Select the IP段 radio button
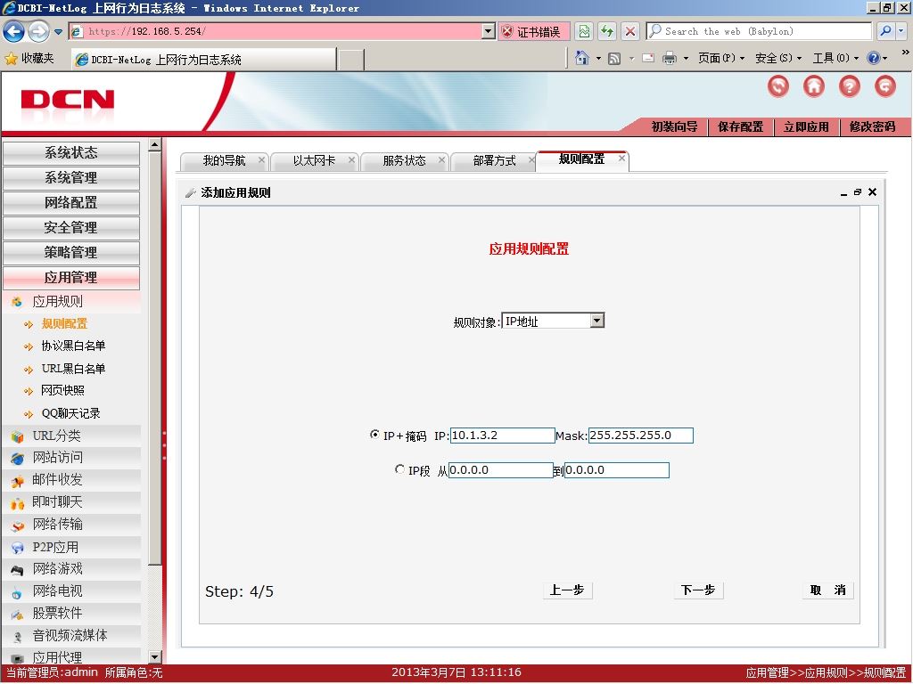This screenshot has height=684, width=913. (x=399, y=469)
